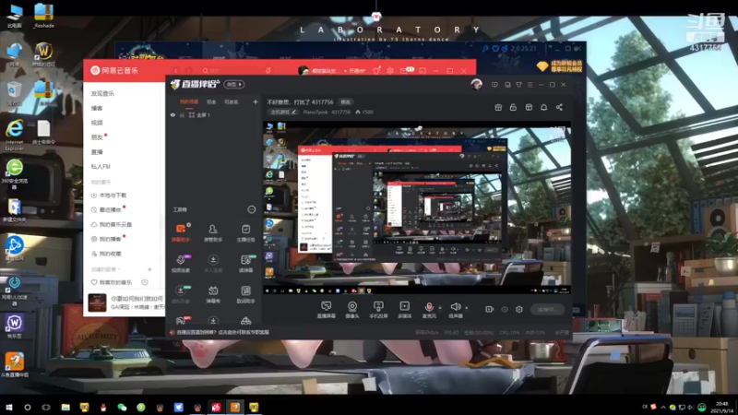Share the stream with share icon

[559, 107]
